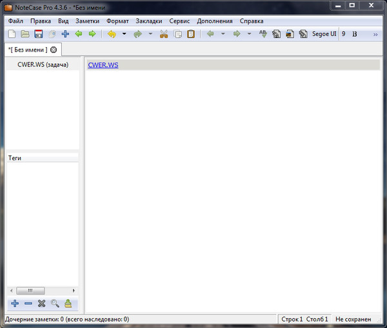This screenshot has height=328, width=387.
Task: Click the spell check ABC icon
Action: point(263,34)
